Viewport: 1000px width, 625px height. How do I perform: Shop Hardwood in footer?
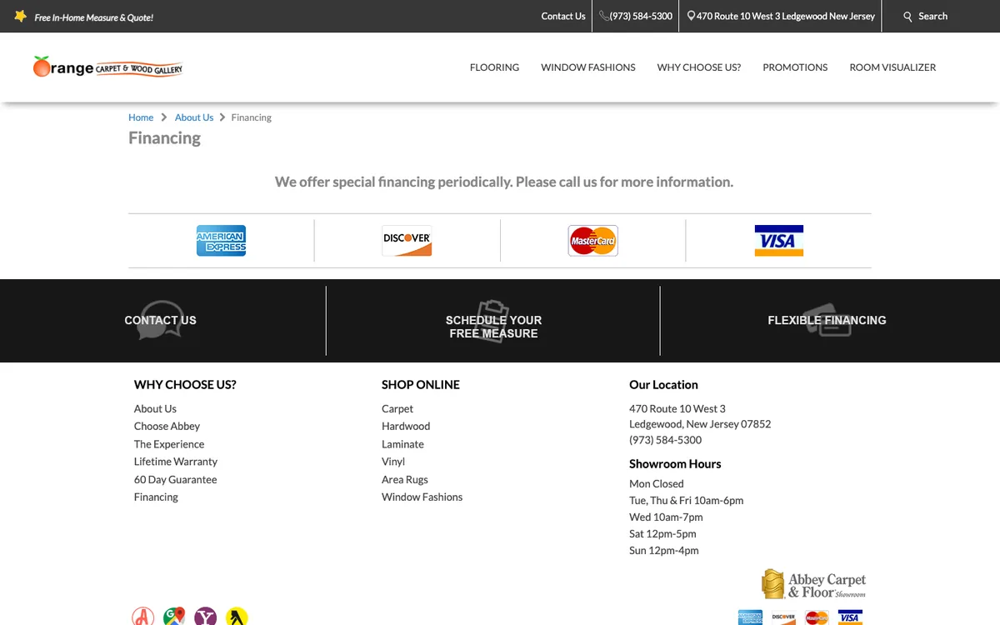pyautogui.click(x=406, y=426)
